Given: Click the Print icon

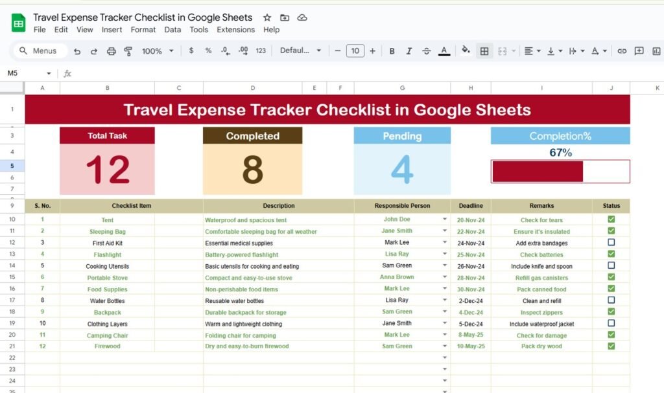Looking at the screenshot, I should pos(111,51).
